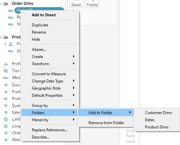Click the Create submenu arrow

pyautogui.click(x=74, y=56)
